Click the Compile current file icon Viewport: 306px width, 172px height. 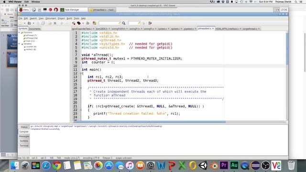click(x=74, y=23)
